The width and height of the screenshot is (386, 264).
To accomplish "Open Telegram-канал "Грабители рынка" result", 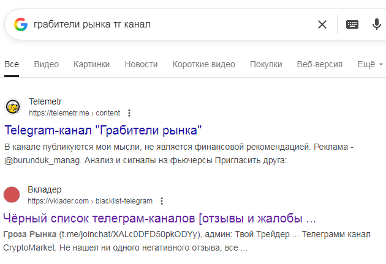I will click(x=103, y=130).
